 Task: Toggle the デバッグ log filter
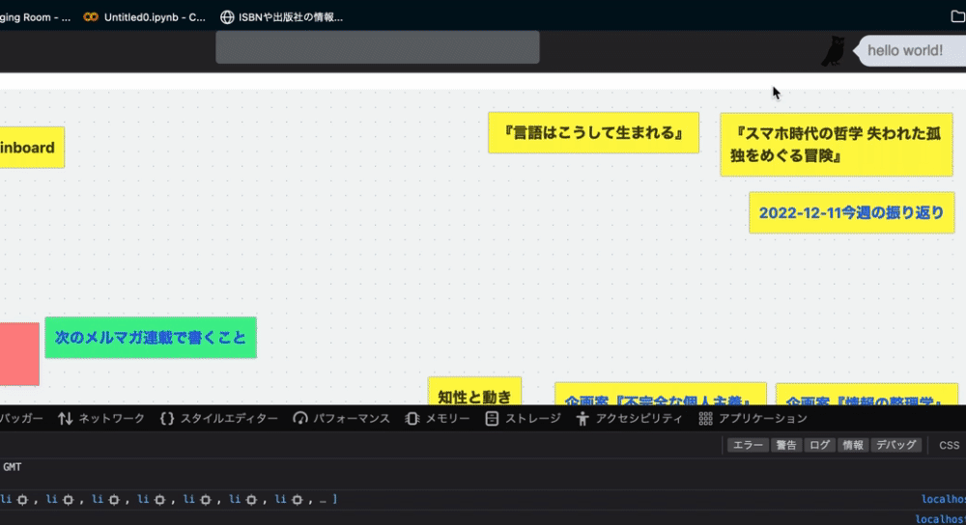895,445
